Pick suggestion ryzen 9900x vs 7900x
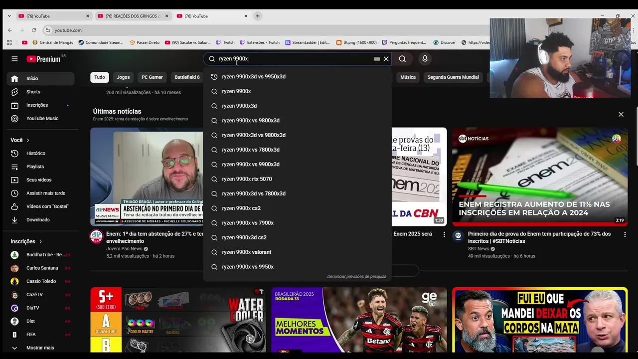The width and height of the screenshot is (638, 359). pyautogui.click(x=297, y=223)
